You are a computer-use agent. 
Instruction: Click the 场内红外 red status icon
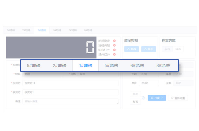tap(114, 50)
